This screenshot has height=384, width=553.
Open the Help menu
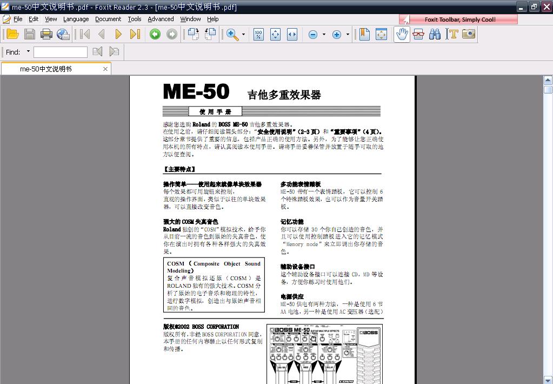click(x=212, y=19)
